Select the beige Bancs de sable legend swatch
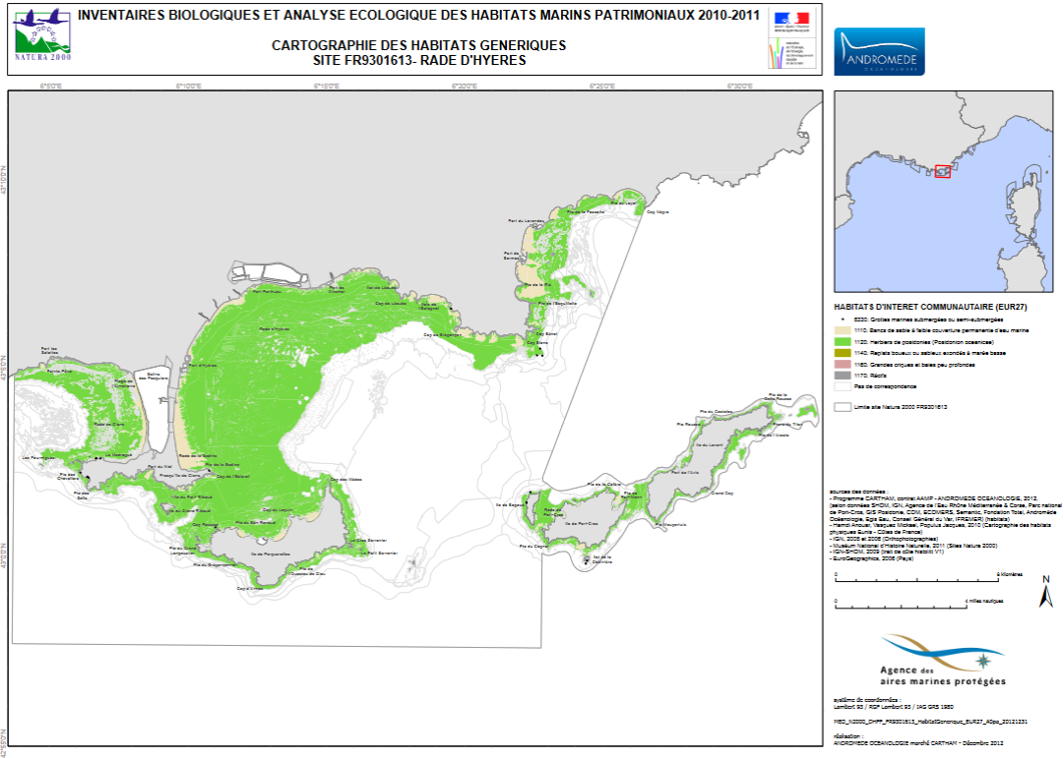The width and height of the screenshot is (1064, 758). tap(844, 331)
